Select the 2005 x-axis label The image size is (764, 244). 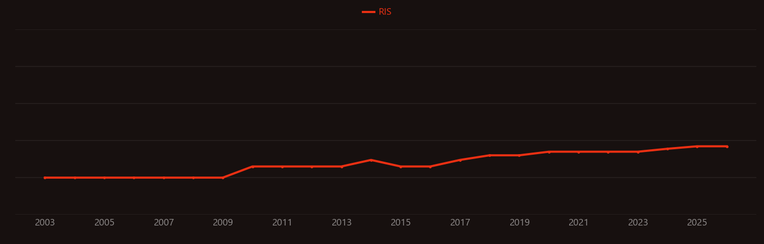pos(104,223)
